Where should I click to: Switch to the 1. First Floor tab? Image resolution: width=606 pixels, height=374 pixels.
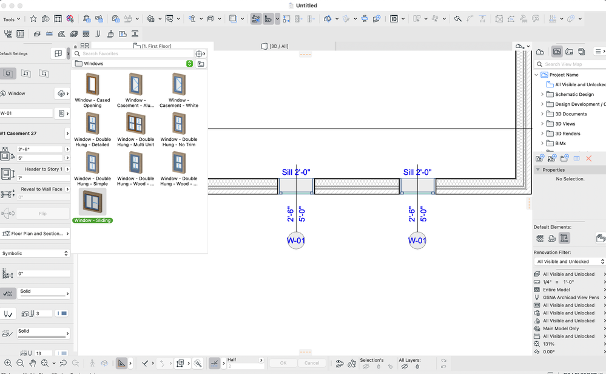point(152,46)
